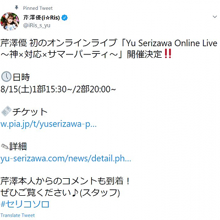Open the #セリコソロ hashtag
220x220 pixels.
click(x=25, y=204)
